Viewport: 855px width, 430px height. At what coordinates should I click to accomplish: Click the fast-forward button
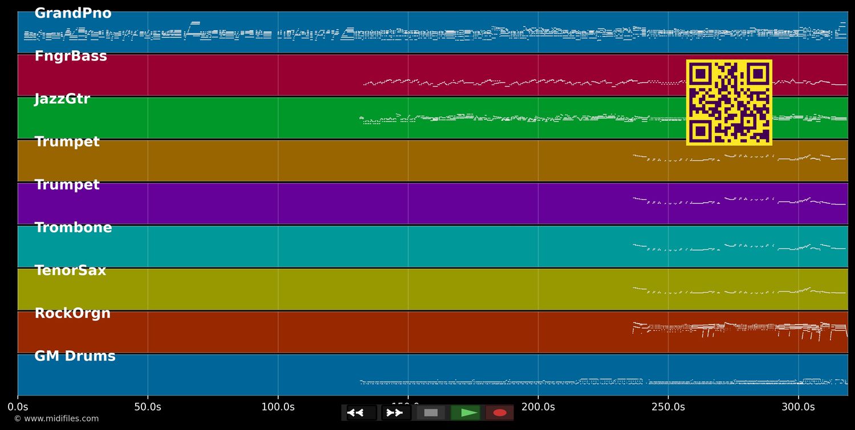coord(396,413)
